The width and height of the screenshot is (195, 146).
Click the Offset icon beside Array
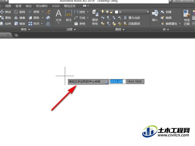pyautogui.click(x=48, y=24)
